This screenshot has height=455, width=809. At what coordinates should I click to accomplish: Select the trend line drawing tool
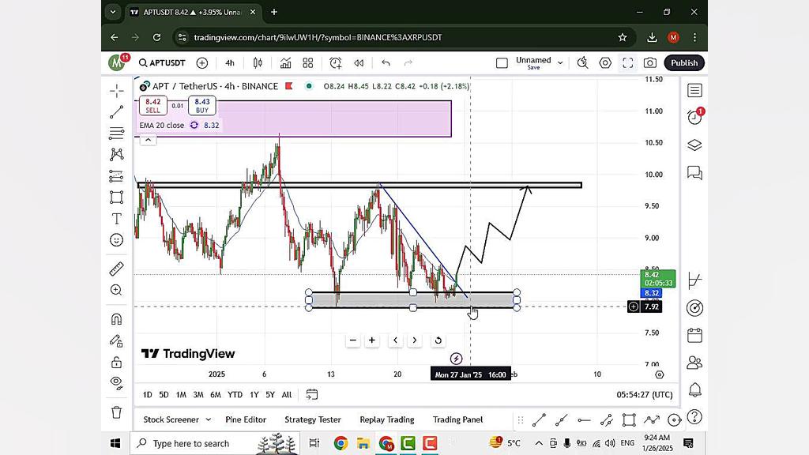click(x=117, y=112)
